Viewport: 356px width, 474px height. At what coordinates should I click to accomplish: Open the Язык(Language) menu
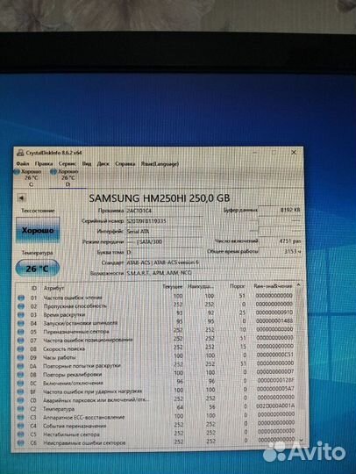click(x=160, y=163)
